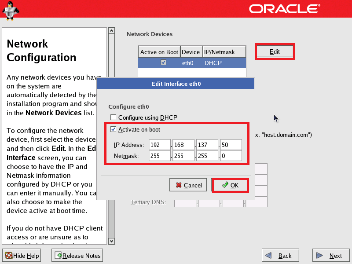Open the Release Notes
This screenshot has width=352, height=264.
click(77, 256)
